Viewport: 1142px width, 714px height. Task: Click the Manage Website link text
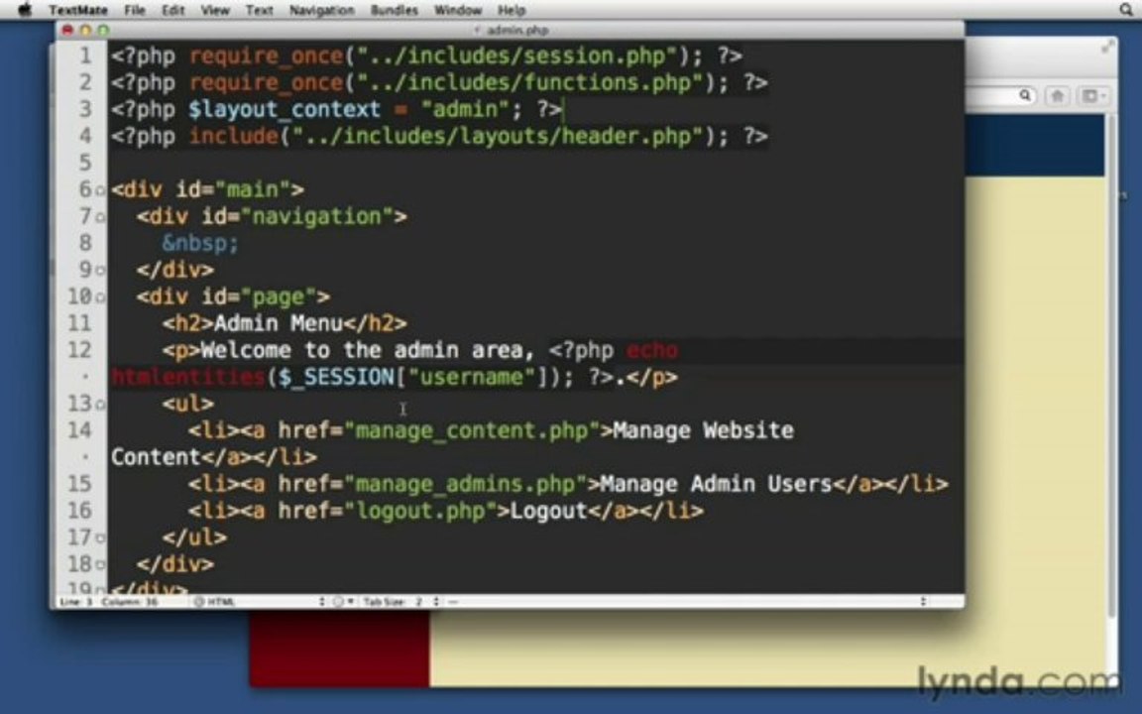[x=704, y=431]
